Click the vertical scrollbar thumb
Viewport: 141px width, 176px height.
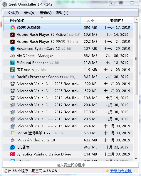pos(136,59)
